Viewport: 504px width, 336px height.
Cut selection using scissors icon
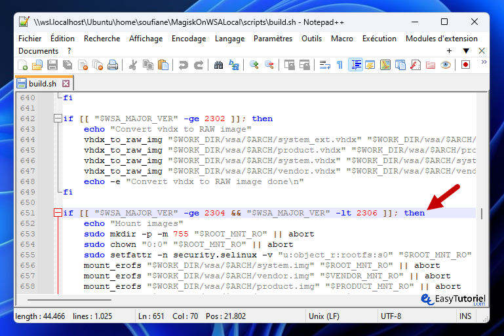pyautogui.click(x=133, y=65)
